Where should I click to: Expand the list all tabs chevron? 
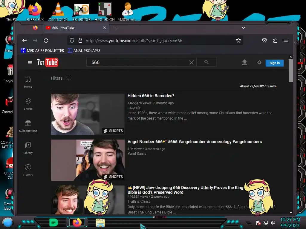pos(243,28)
